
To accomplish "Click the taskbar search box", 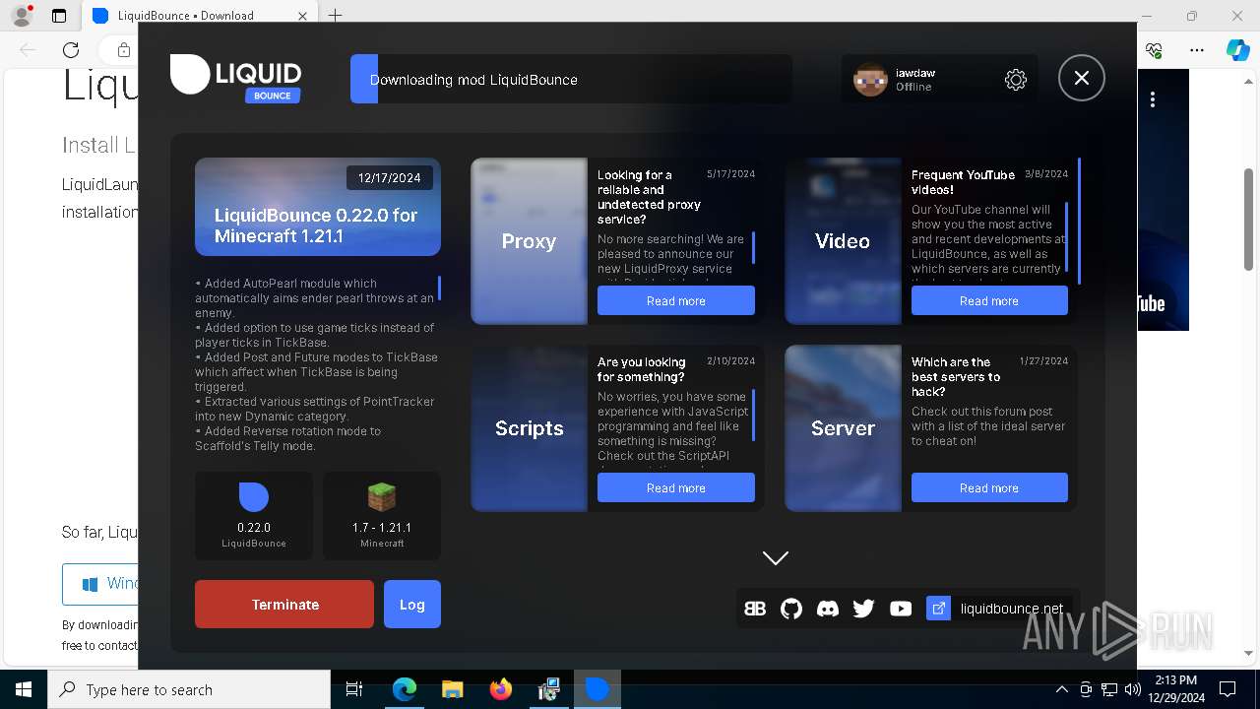I will coord(189,689).
